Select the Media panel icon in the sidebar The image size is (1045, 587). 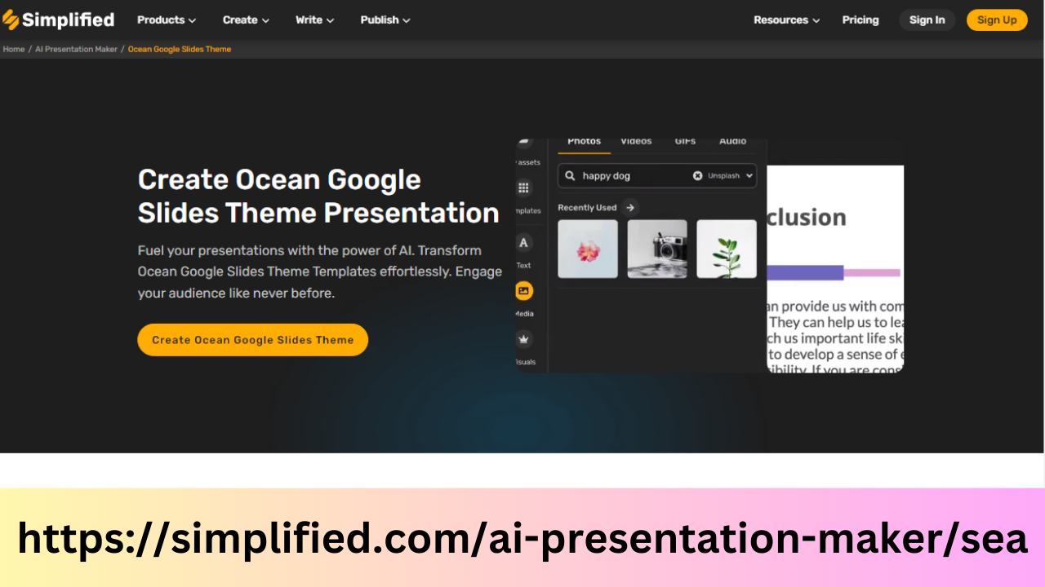[523, 290]
